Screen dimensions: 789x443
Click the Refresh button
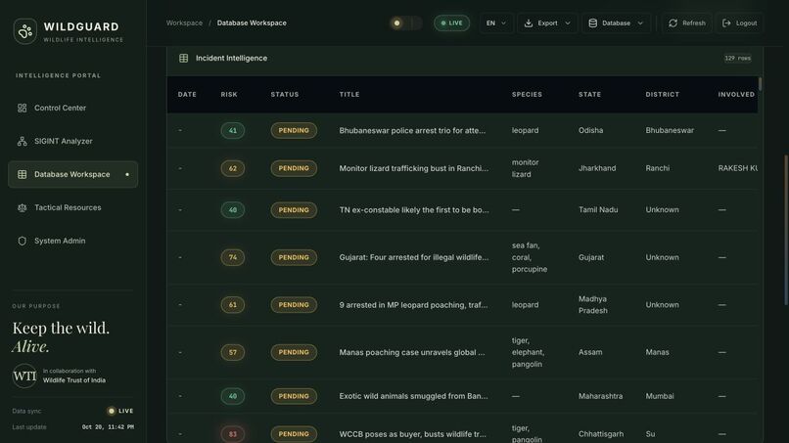pyautogui.click(x=687, y=23)
